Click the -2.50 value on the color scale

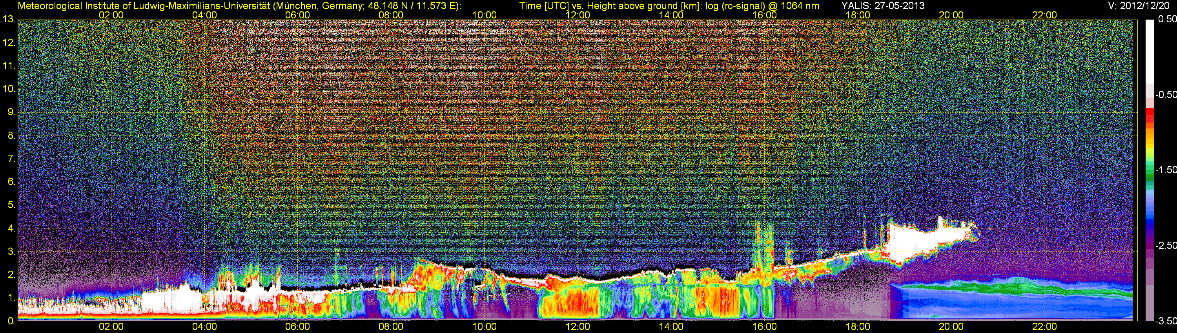coord(1166,245)
